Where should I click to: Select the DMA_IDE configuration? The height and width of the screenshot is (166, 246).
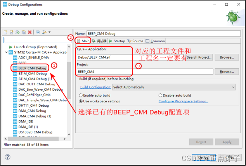(26, 121)
